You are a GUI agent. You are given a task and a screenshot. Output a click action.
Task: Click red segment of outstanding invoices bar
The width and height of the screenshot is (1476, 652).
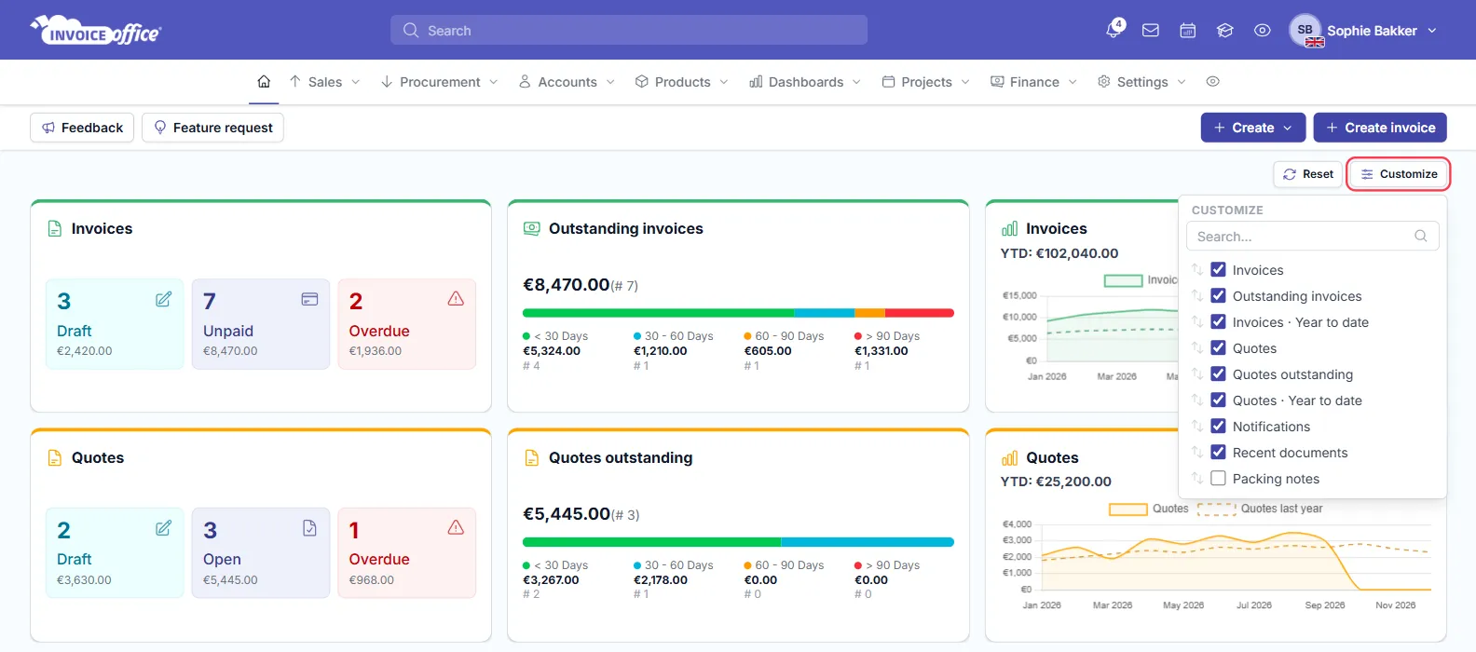[x=920, y=313]
